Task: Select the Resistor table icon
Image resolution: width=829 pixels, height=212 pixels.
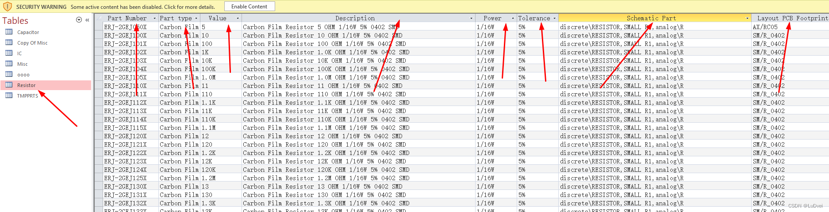Action: [x=9, y=85]
